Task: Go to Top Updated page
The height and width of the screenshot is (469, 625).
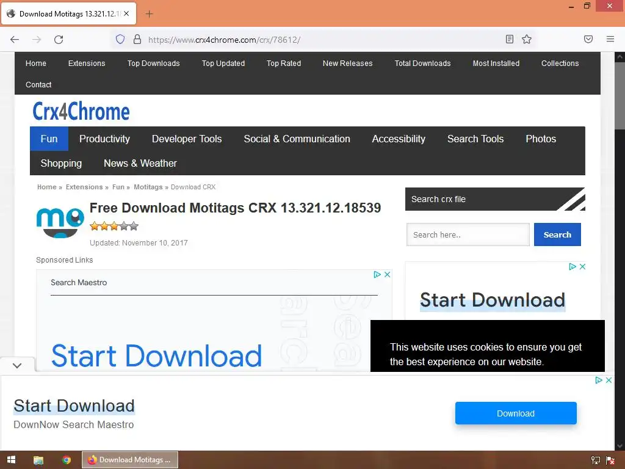Action: click(223, 63)
